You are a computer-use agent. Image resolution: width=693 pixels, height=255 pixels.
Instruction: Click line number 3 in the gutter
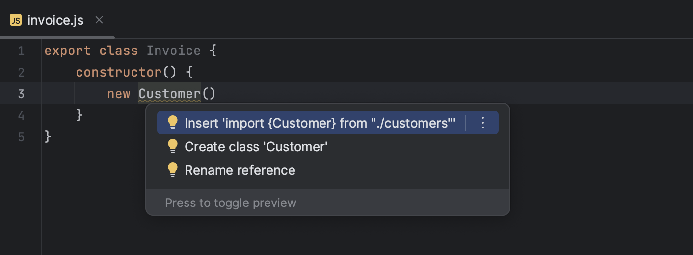21,94
